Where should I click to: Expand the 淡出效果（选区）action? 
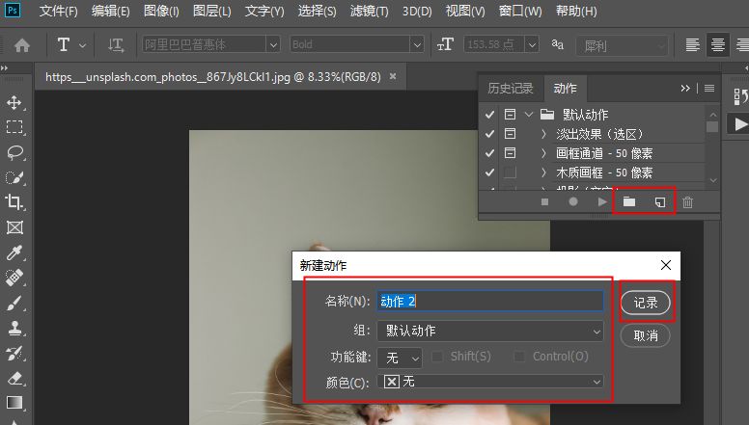(543, 134)
